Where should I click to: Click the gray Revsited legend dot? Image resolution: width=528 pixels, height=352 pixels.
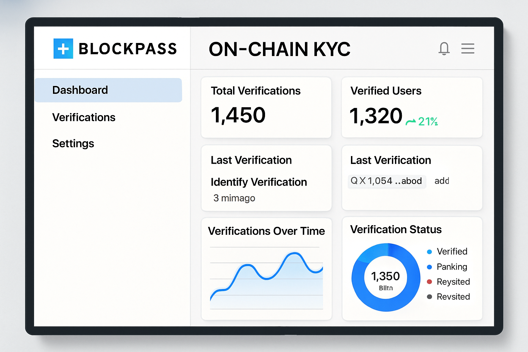coord(429,297)
